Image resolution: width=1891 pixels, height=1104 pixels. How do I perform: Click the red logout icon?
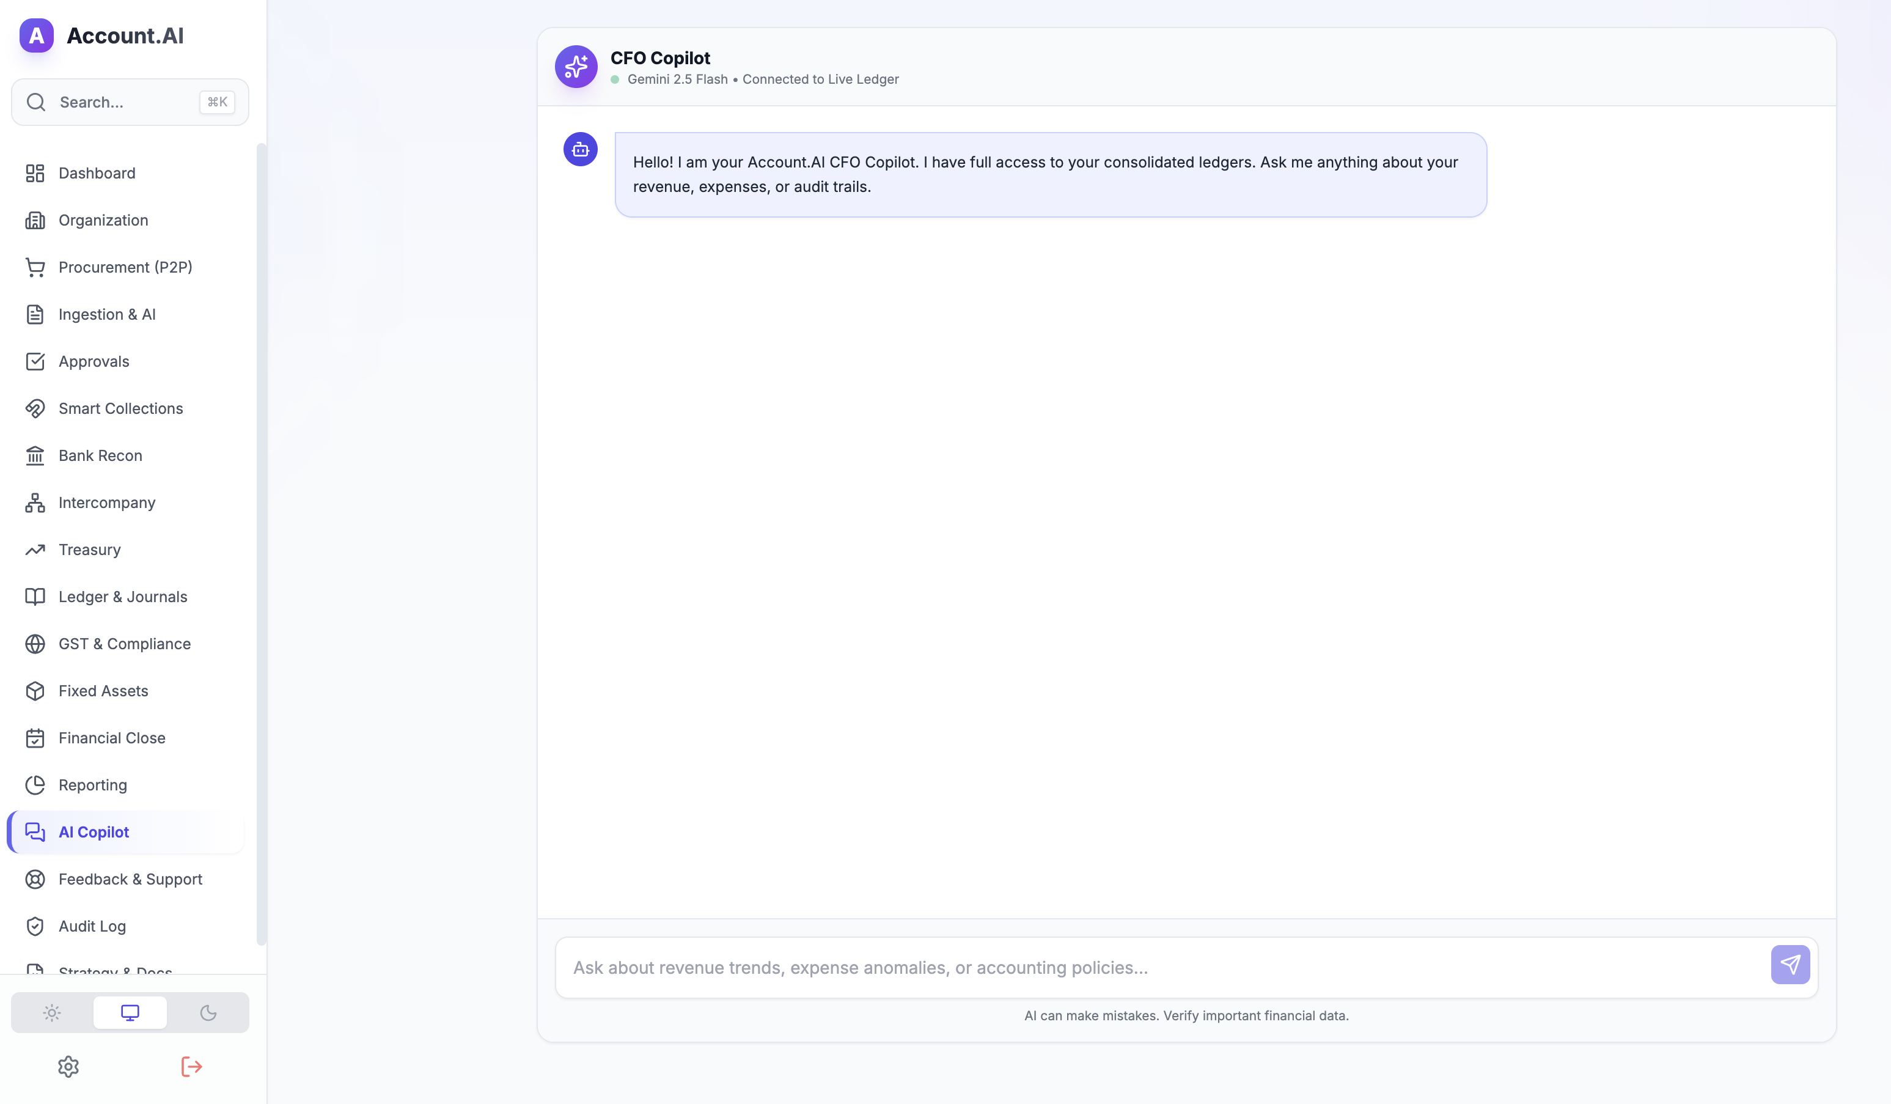click(x=191, y=1067)
